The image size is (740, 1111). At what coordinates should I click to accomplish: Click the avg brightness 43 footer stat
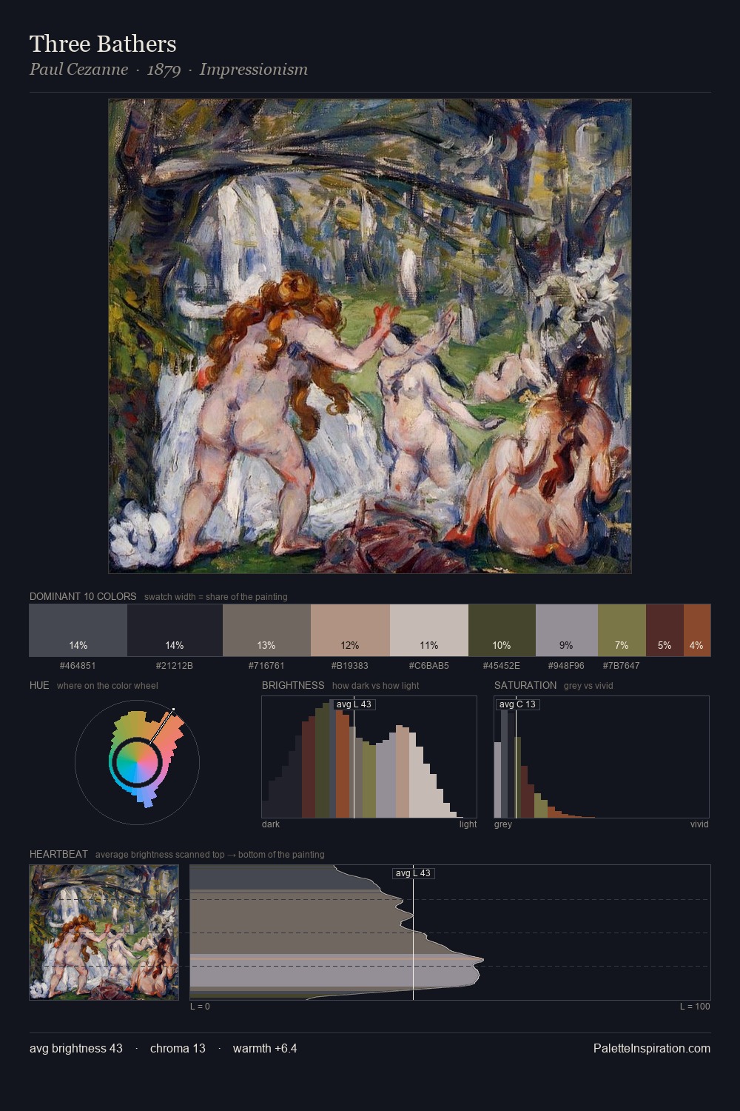76,1048
